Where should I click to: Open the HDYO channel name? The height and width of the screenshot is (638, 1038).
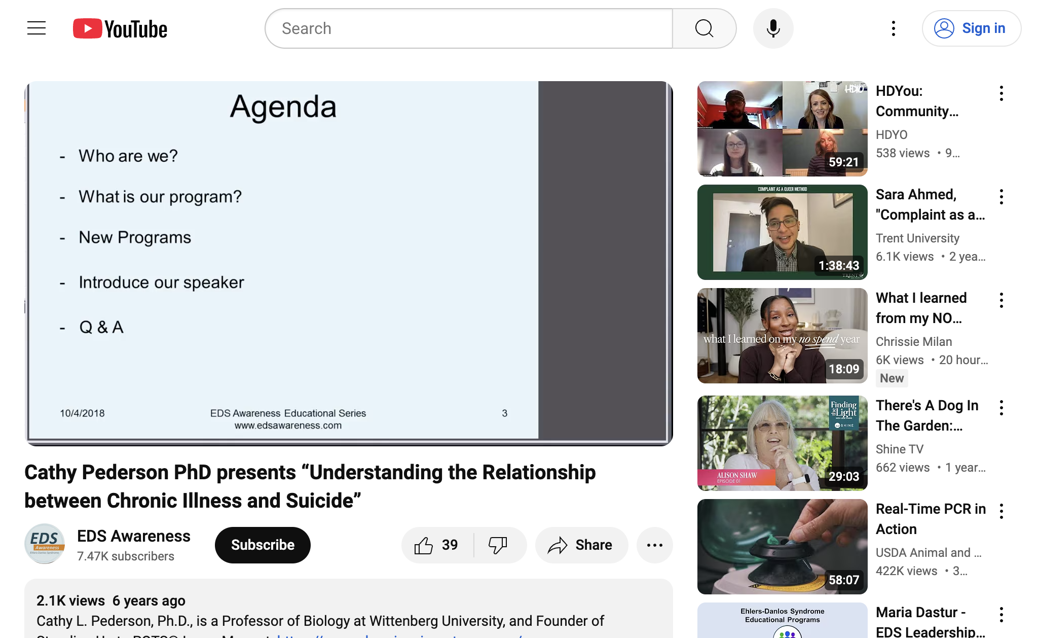pos(892,135)
